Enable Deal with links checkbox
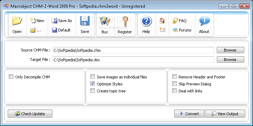The image size is (253, 126). tap(174, 91)
